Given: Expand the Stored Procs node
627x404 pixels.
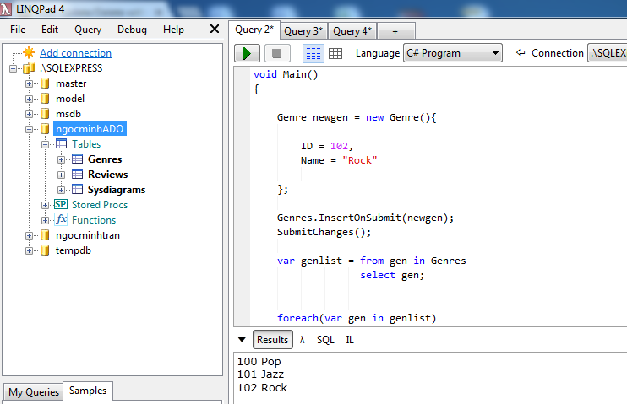Looking at the screenshot, I should [x=45, y=205].
